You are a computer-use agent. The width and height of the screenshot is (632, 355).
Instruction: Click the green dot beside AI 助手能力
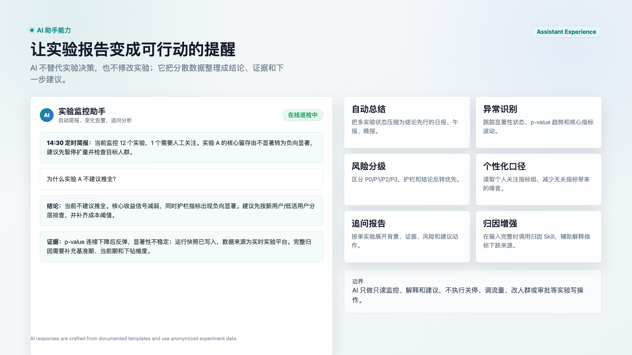click(x=32, y=30)
